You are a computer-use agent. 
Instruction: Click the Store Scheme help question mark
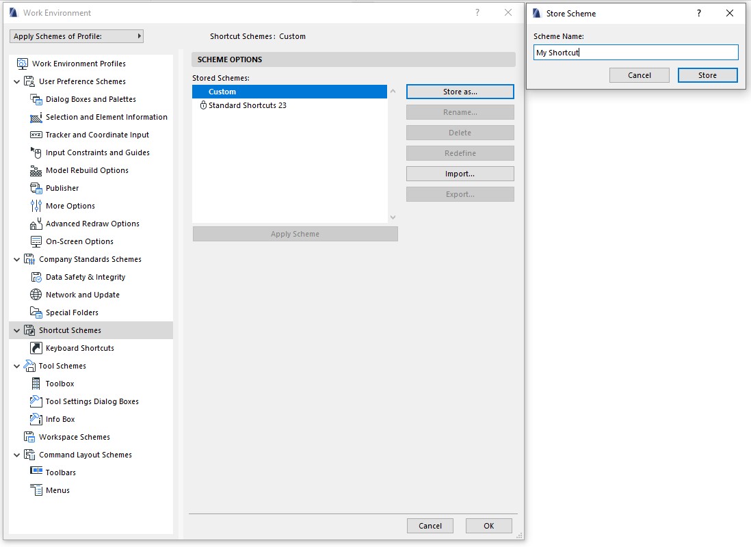point(699,14)
